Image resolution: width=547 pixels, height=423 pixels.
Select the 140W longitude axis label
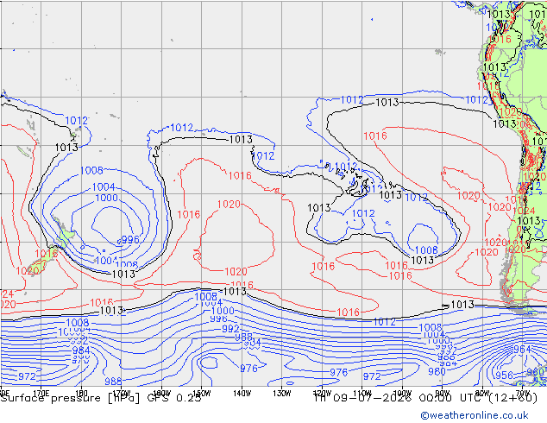242,394
